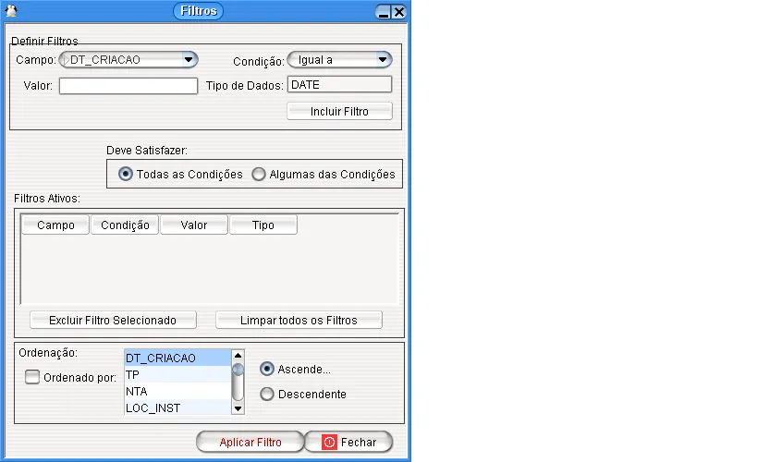Click the Valor column header
This screenshot has height=462, width=757.
pos(194,225)
